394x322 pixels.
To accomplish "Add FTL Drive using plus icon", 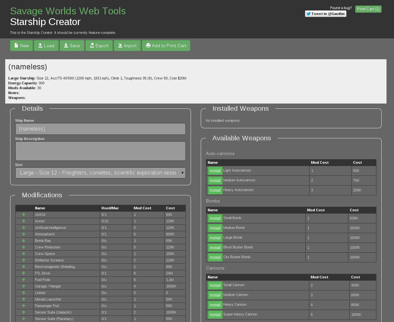I will [23, 273].
